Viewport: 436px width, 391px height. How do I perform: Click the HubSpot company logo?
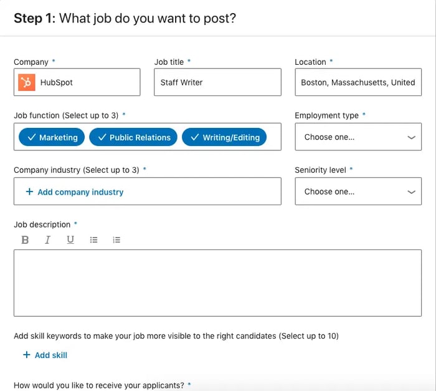click(x=27, y=82)
